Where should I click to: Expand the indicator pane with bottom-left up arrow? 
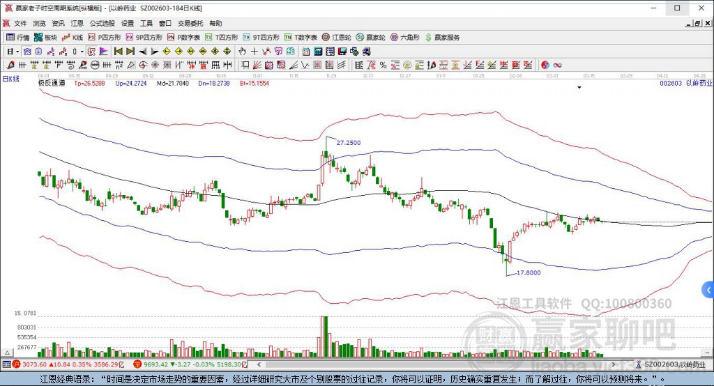click(x=7, y=353)
